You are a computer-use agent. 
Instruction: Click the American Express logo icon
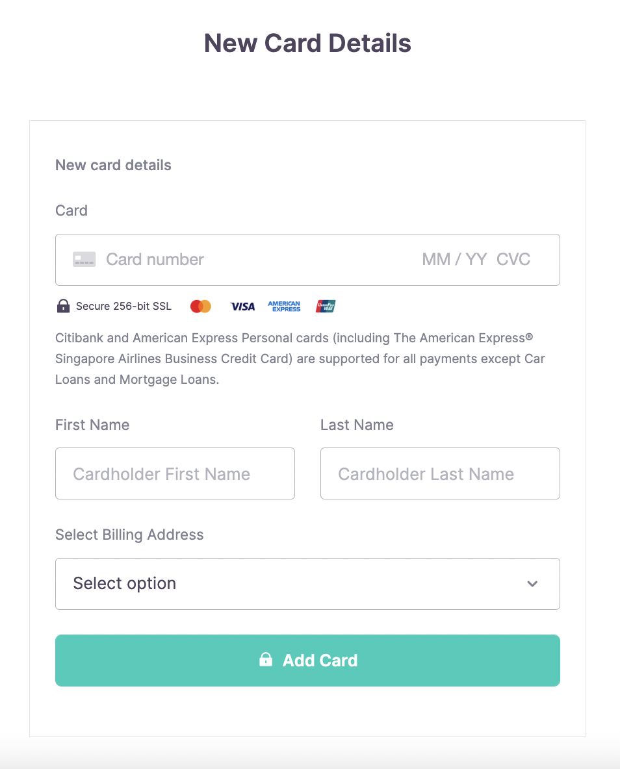coord(284,307)
